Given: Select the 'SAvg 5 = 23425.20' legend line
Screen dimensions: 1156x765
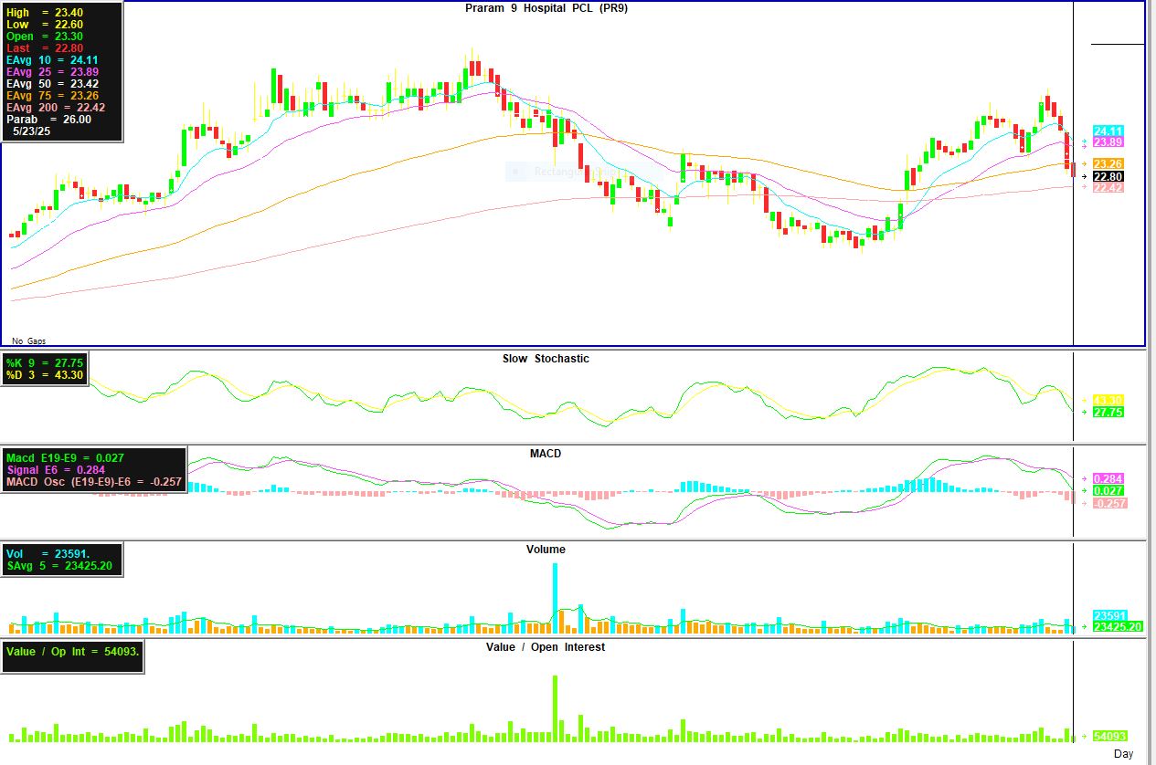Looking at the screenshot, I should (x=61, y=565).
